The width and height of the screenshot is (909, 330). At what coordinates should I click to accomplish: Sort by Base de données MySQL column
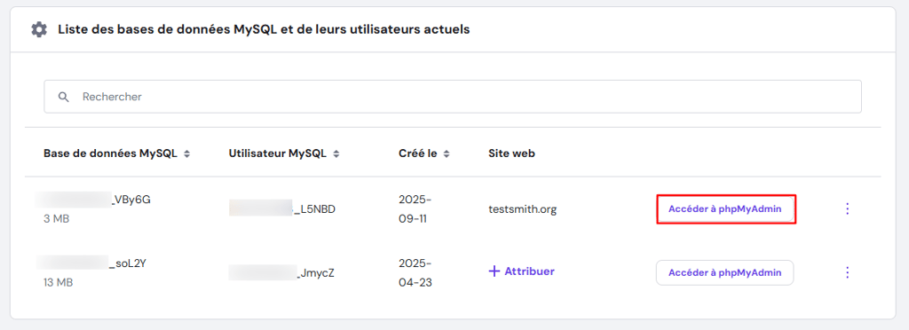(x=186, y=154)
